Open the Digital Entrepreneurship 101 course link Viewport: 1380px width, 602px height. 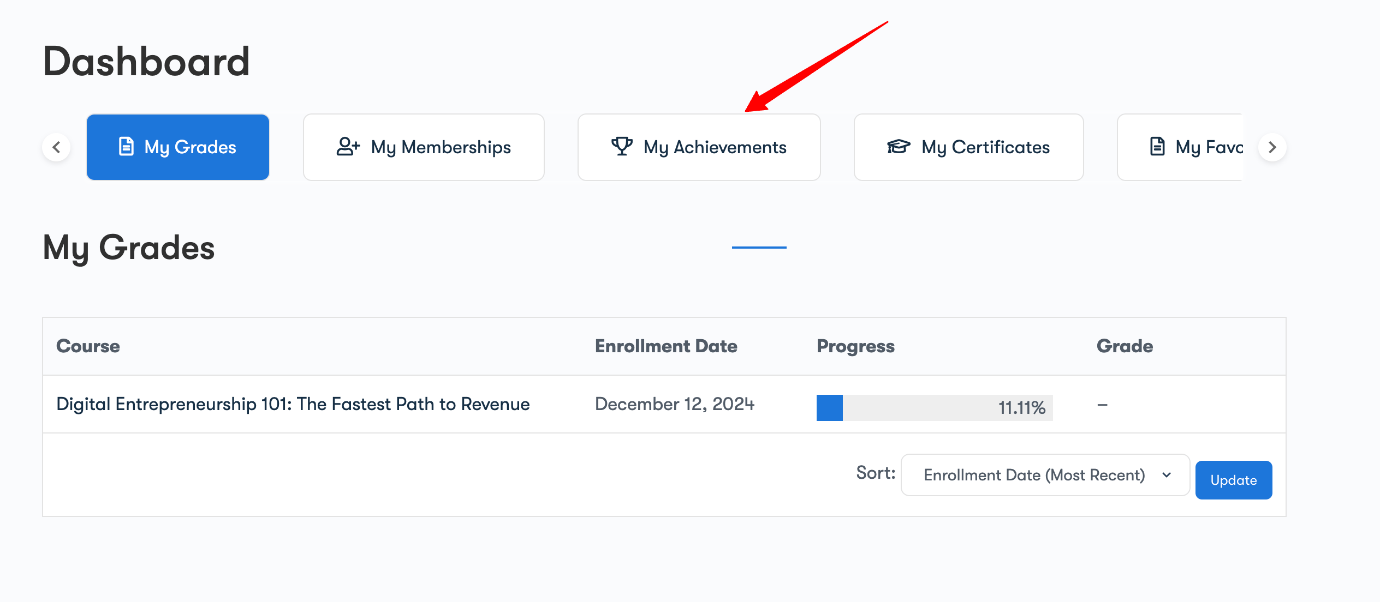pyautogui.click(x=293, y=404)
